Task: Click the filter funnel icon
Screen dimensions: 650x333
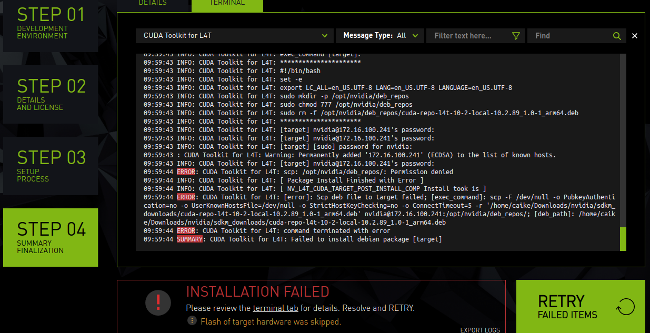Action: click(x=516, y=36)
